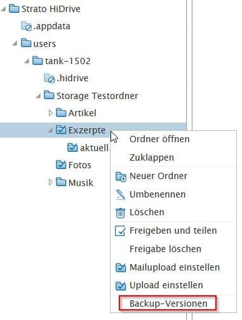Select the aktuell subfolder
This screenshot has width=242, height=320.
[88, 148]
